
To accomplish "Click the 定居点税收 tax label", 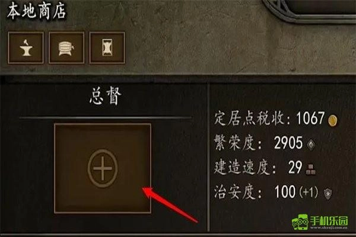I will point(252,118).
